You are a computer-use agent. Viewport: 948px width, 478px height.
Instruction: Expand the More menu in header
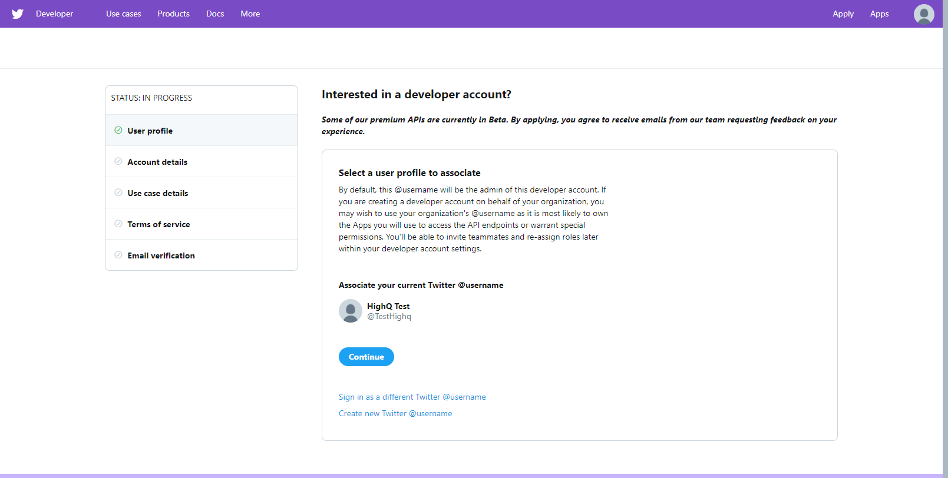pyautogui.click(x=250, y=14)
